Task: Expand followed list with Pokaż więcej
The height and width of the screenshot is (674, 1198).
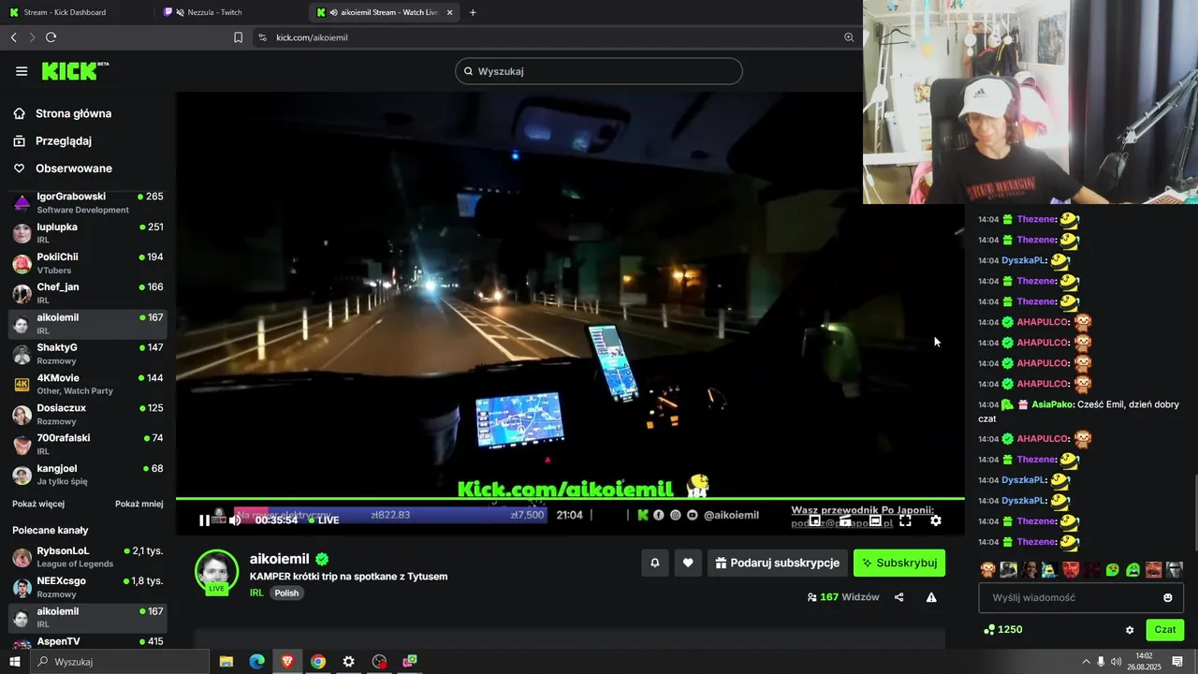Action: [38, 504]
